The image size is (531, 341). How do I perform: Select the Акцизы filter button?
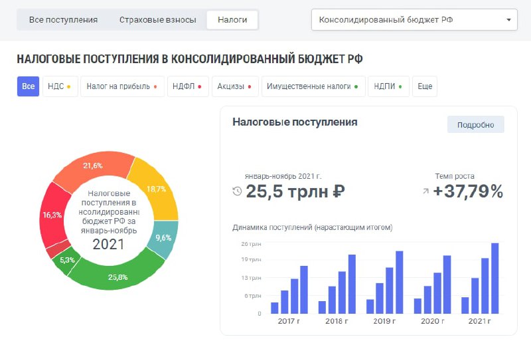235,86
